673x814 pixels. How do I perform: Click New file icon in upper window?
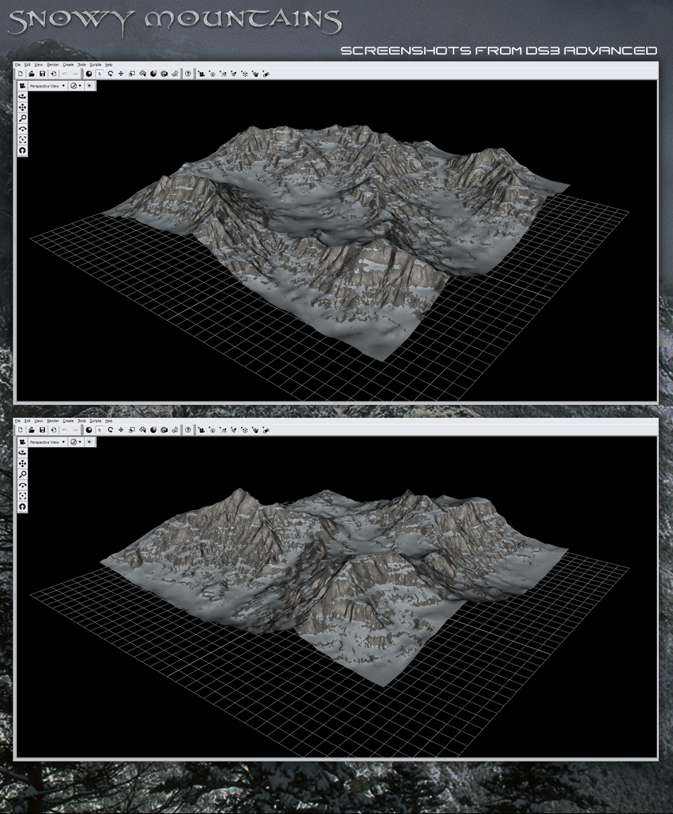tap(21, 73)
